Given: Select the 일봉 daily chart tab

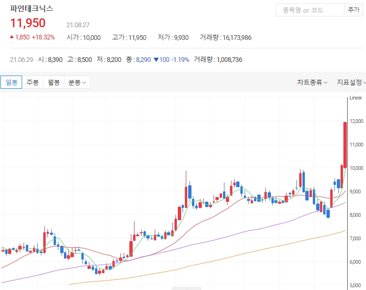Looking at the screenshot, I should click(x=11, y=82).
